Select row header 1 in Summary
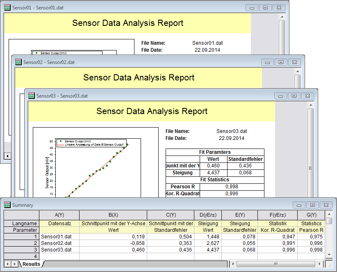The height and width of the screenshot is (272, 337). click(x=22, y=237)
